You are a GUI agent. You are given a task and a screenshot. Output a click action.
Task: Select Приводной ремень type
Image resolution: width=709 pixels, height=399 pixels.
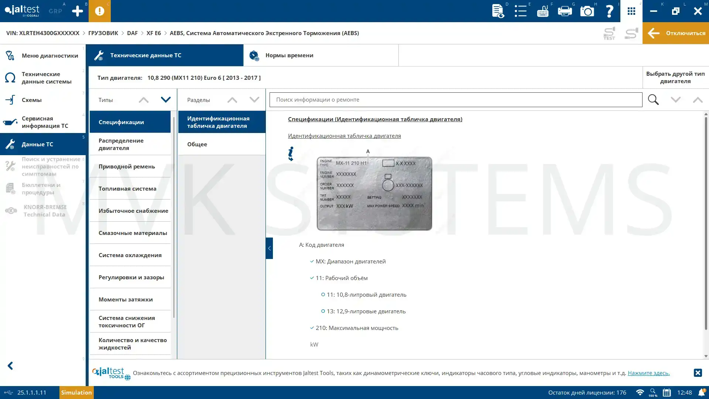pyautogui.click(x=130, y=166)
